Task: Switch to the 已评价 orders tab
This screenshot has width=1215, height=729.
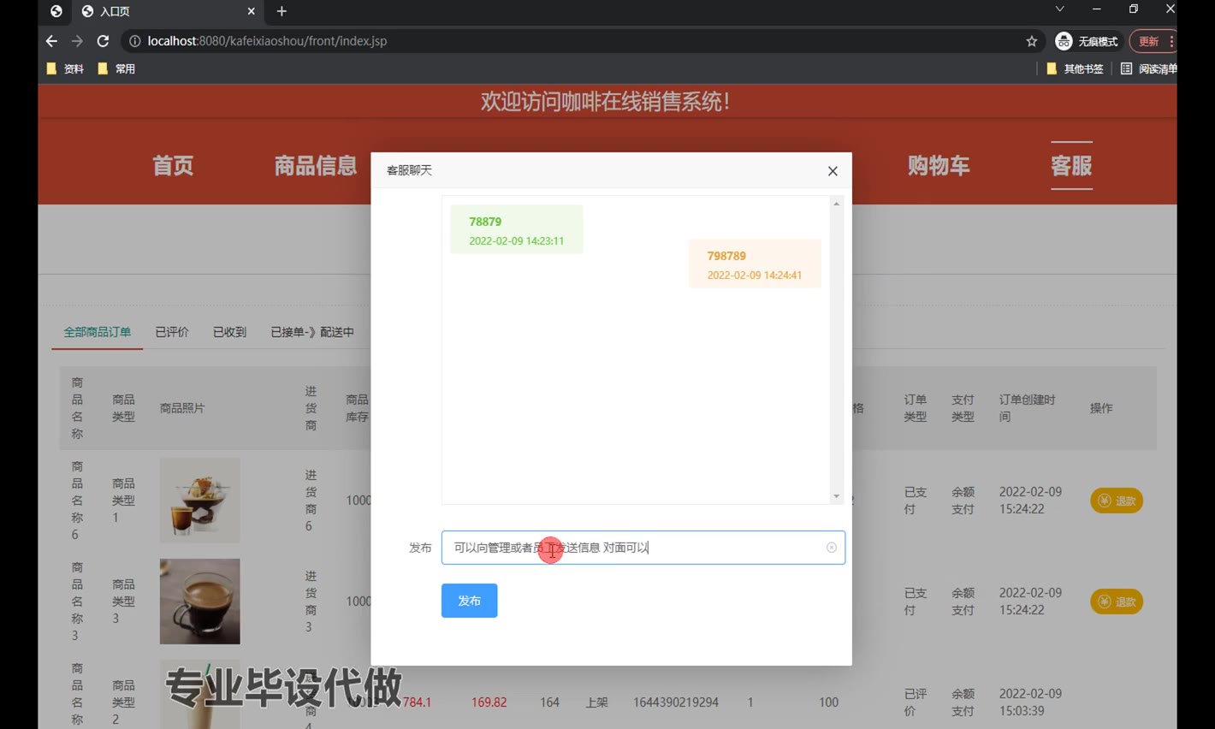Action: coord(172,332)
